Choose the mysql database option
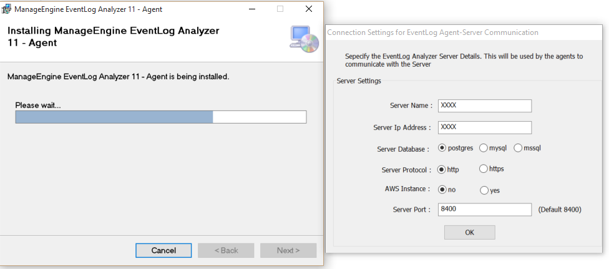Image resolution: width=609 pixels, height=269 pixels. pos(483,148)
